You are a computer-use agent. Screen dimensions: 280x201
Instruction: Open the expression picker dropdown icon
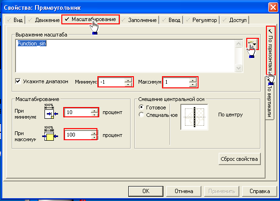[x=252, y=44]
